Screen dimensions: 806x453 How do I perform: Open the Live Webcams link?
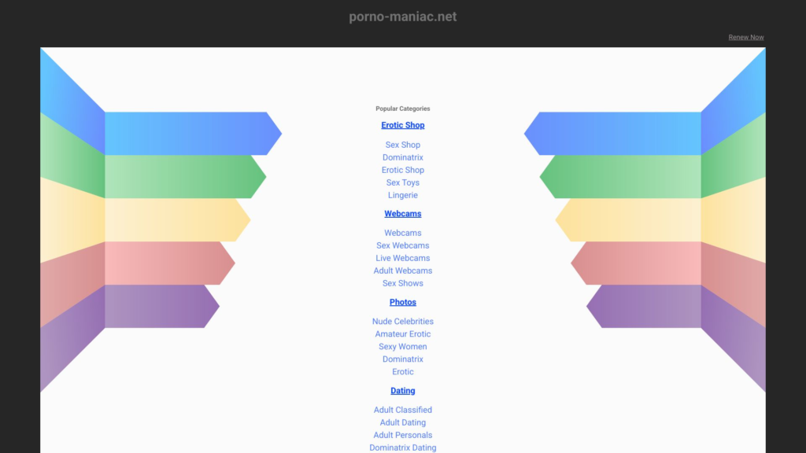click(402, 258)
